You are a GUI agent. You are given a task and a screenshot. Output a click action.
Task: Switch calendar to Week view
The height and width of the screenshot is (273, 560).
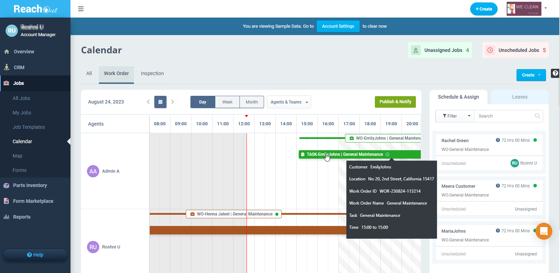227,102
